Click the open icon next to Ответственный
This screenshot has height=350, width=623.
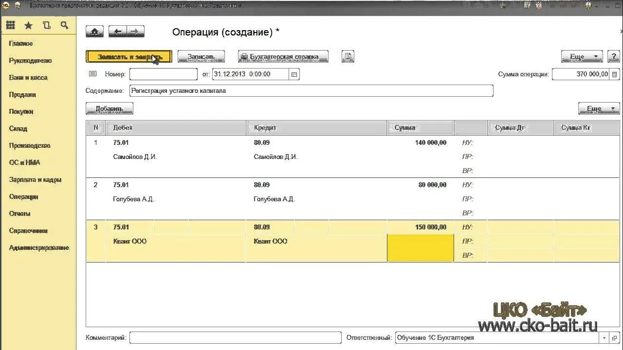pos(615,338)
